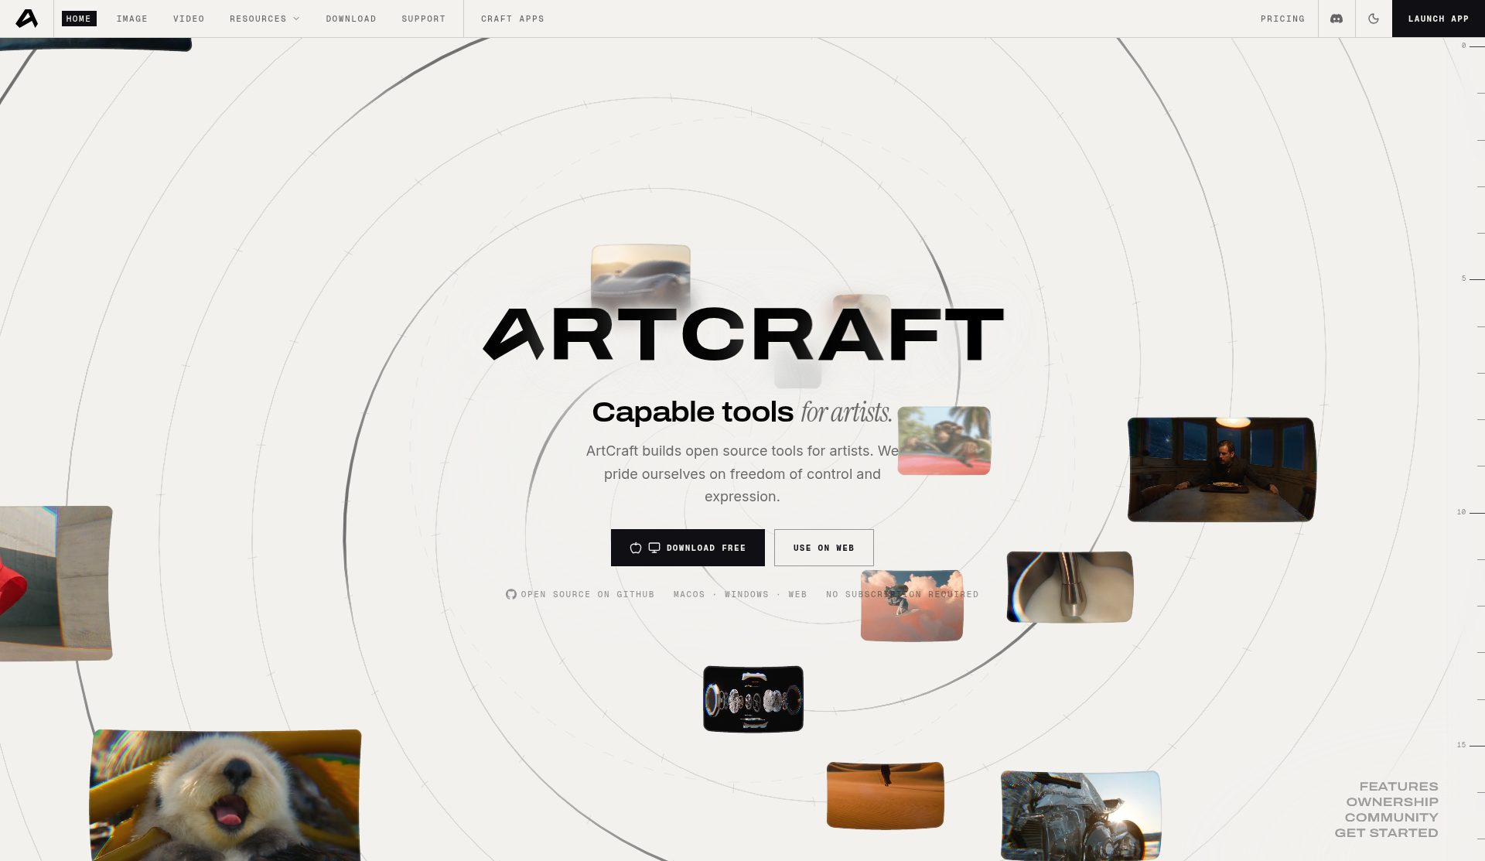
Task: Open the motorcycle thumbnail
Action: pos(1080,815)
